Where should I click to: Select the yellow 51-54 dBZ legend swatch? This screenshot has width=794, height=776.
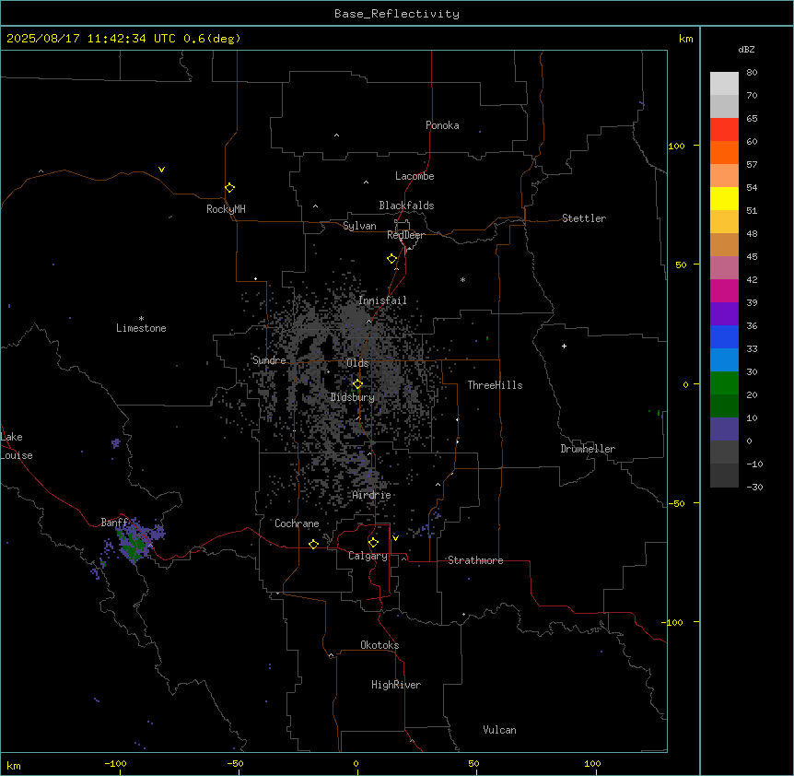724,198
